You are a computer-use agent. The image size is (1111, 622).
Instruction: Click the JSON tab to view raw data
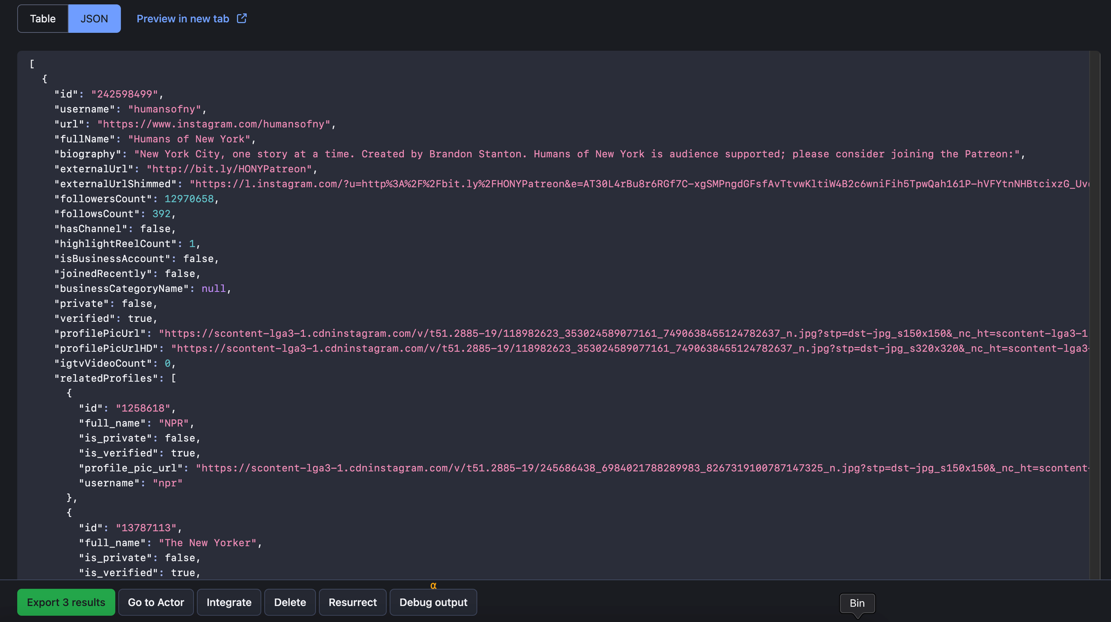pyautogui.click(x=93, y=18)
